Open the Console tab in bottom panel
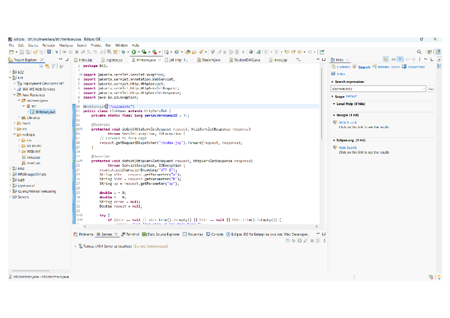Screen dimensions: 450x318 pos(214,234)
